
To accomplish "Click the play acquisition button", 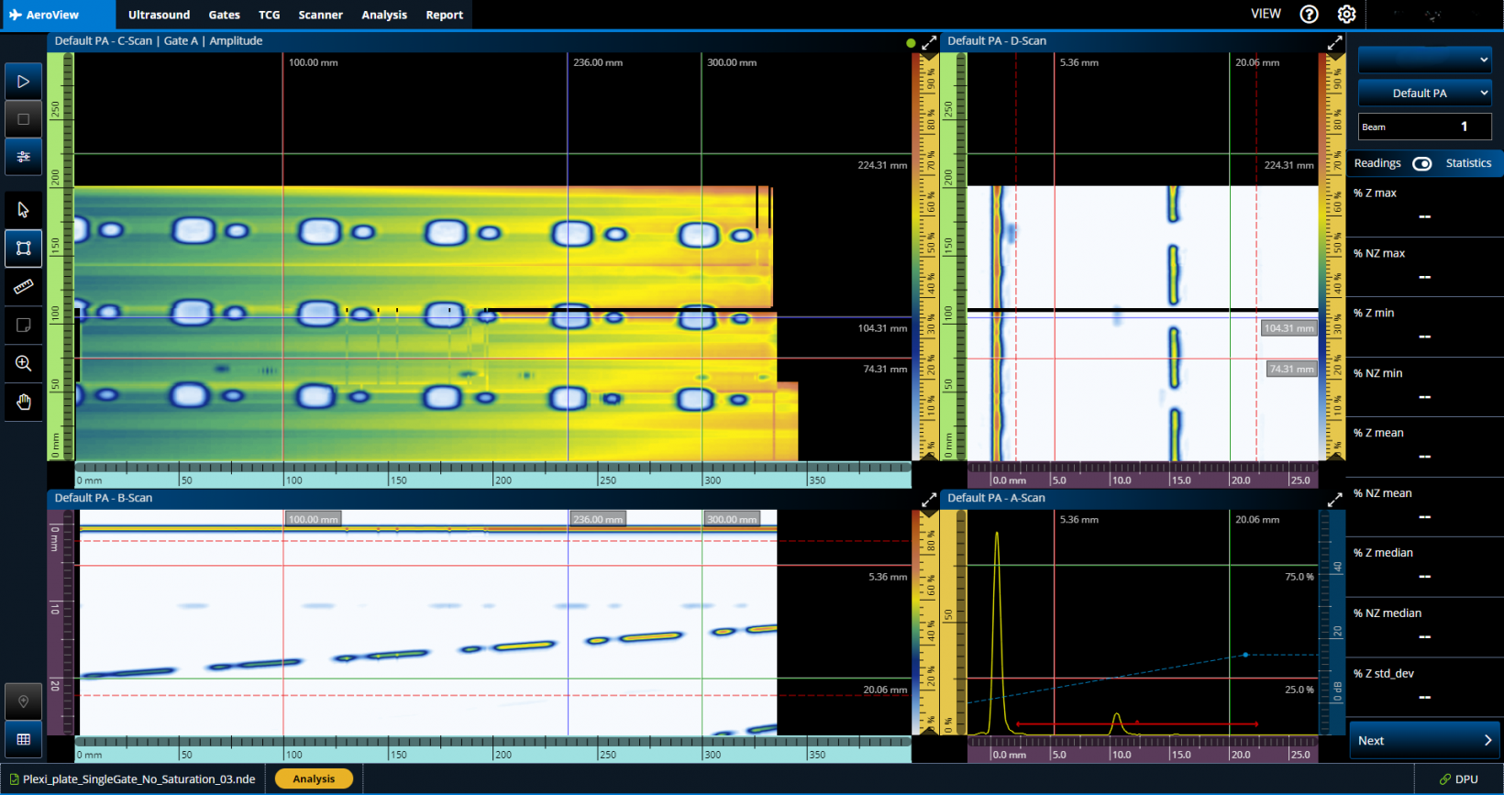I will pos(24,82).
